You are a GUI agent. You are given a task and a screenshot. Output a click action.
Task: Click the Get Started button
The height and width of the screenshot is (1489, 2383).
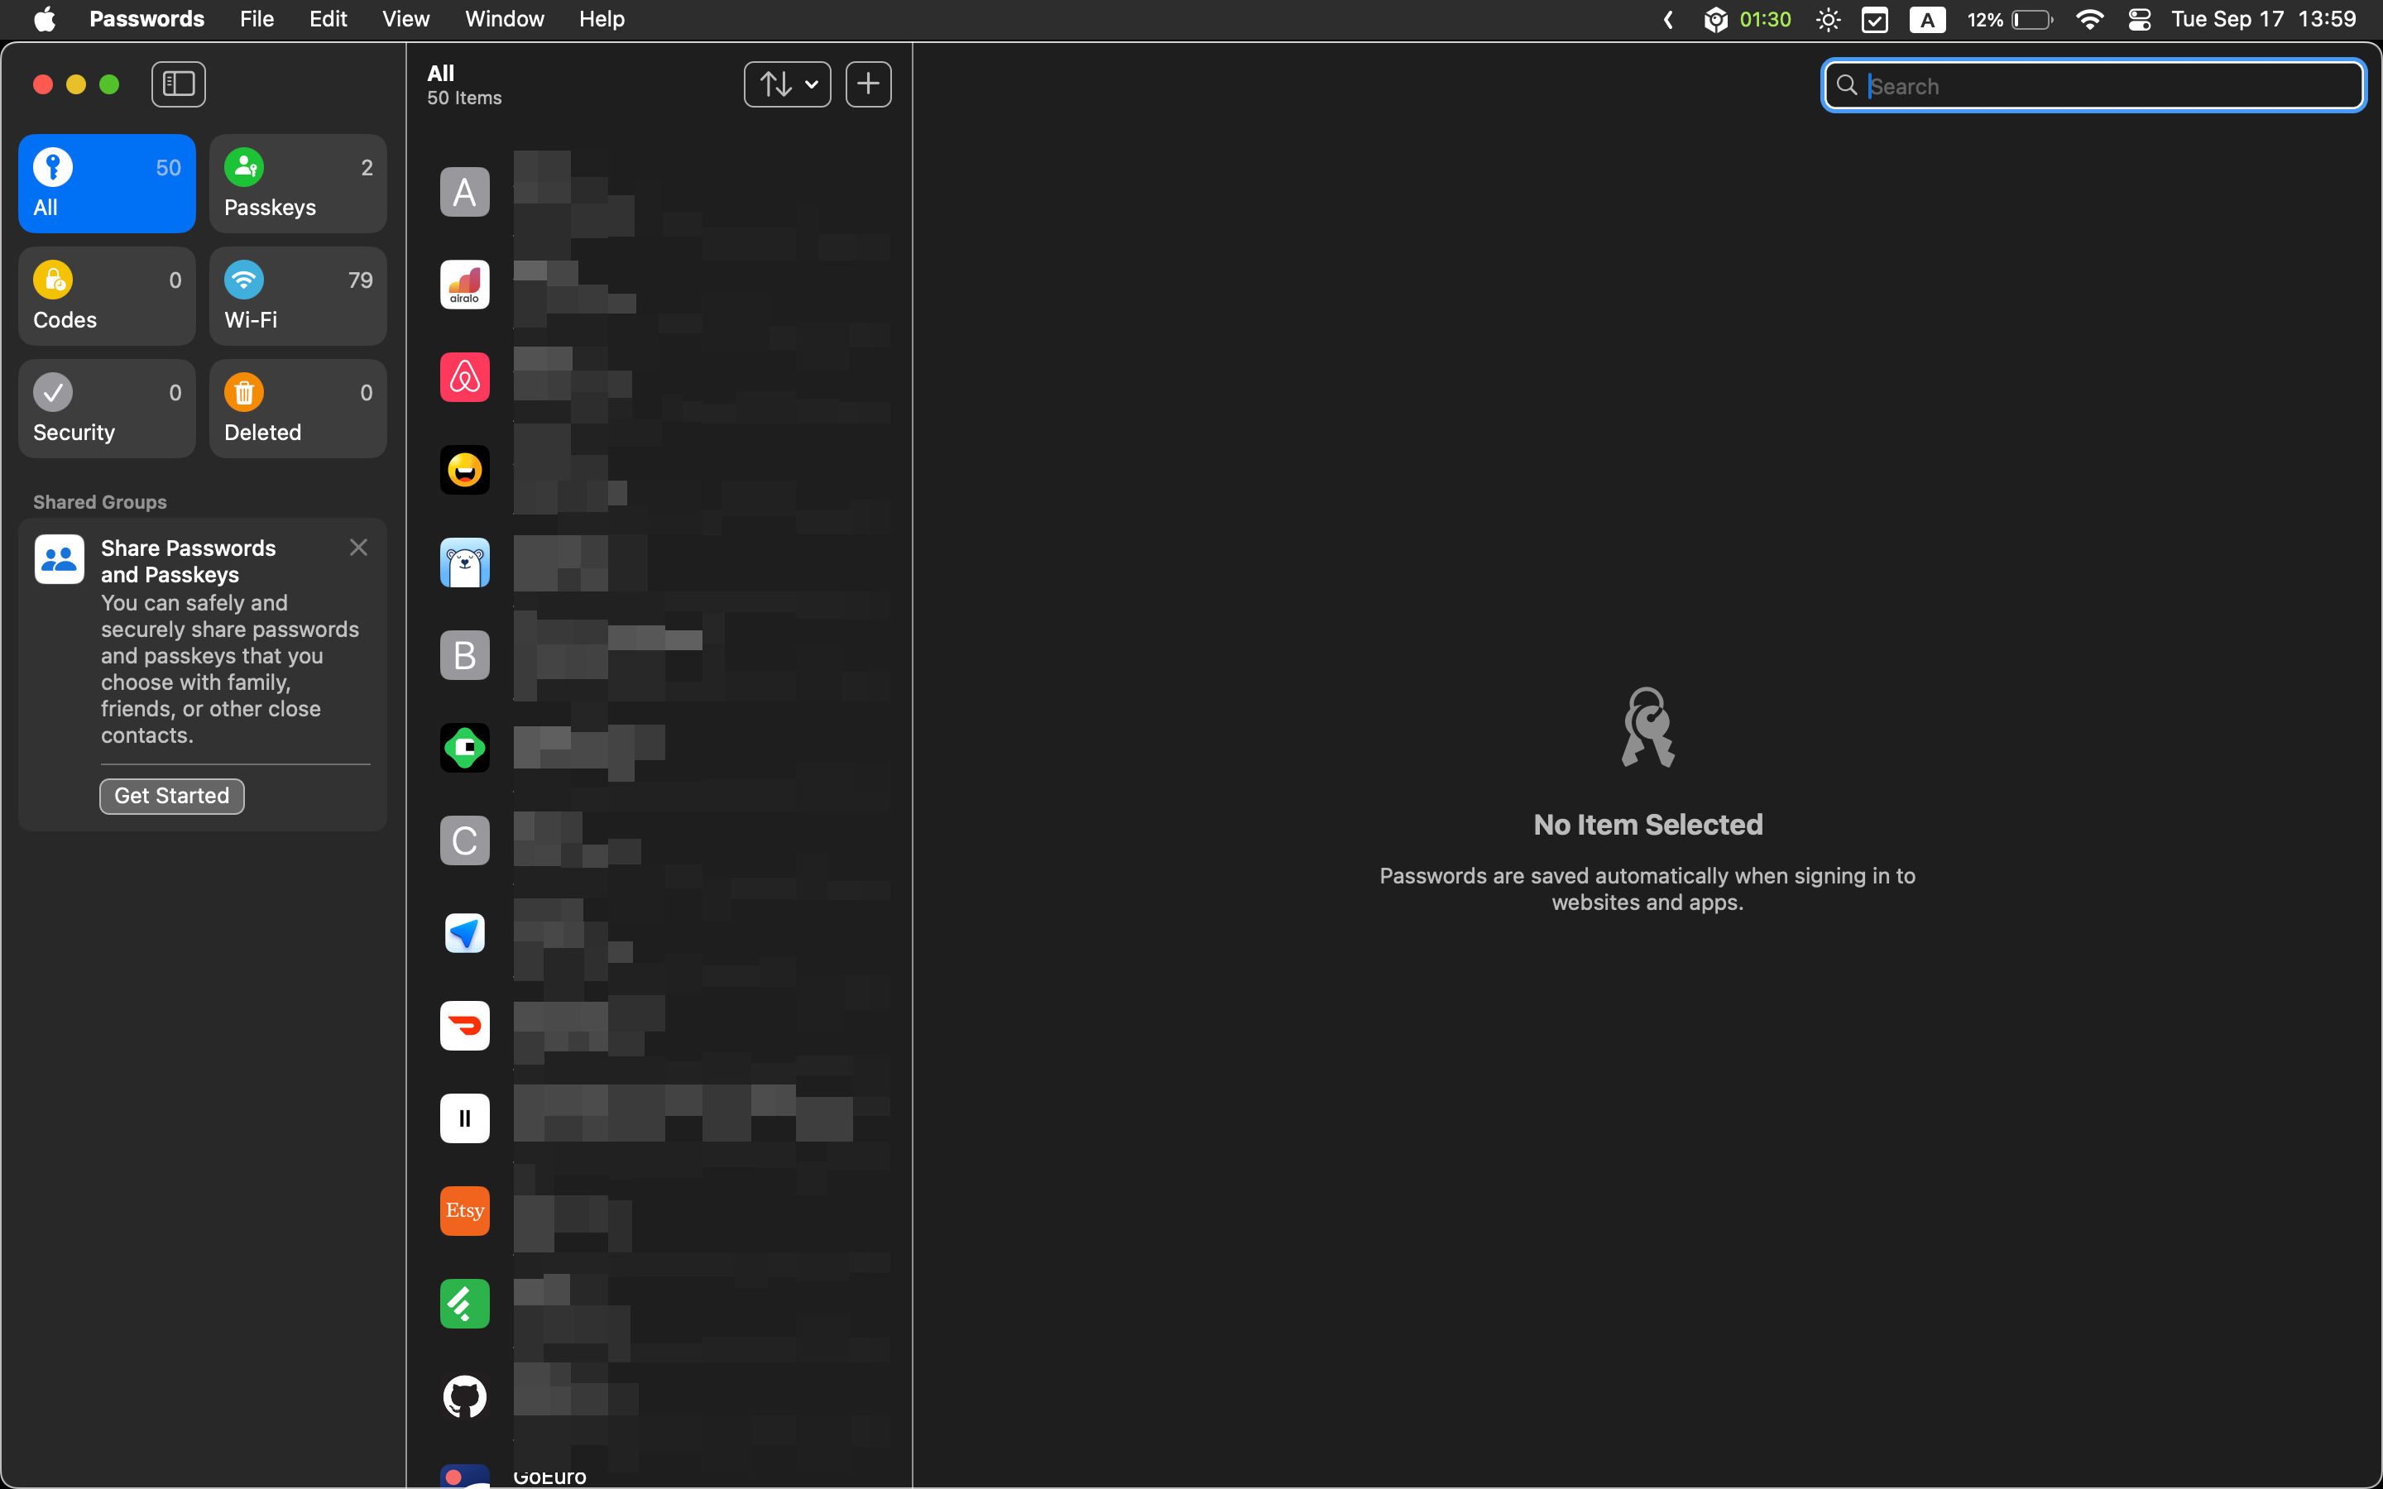pos(171,796)
